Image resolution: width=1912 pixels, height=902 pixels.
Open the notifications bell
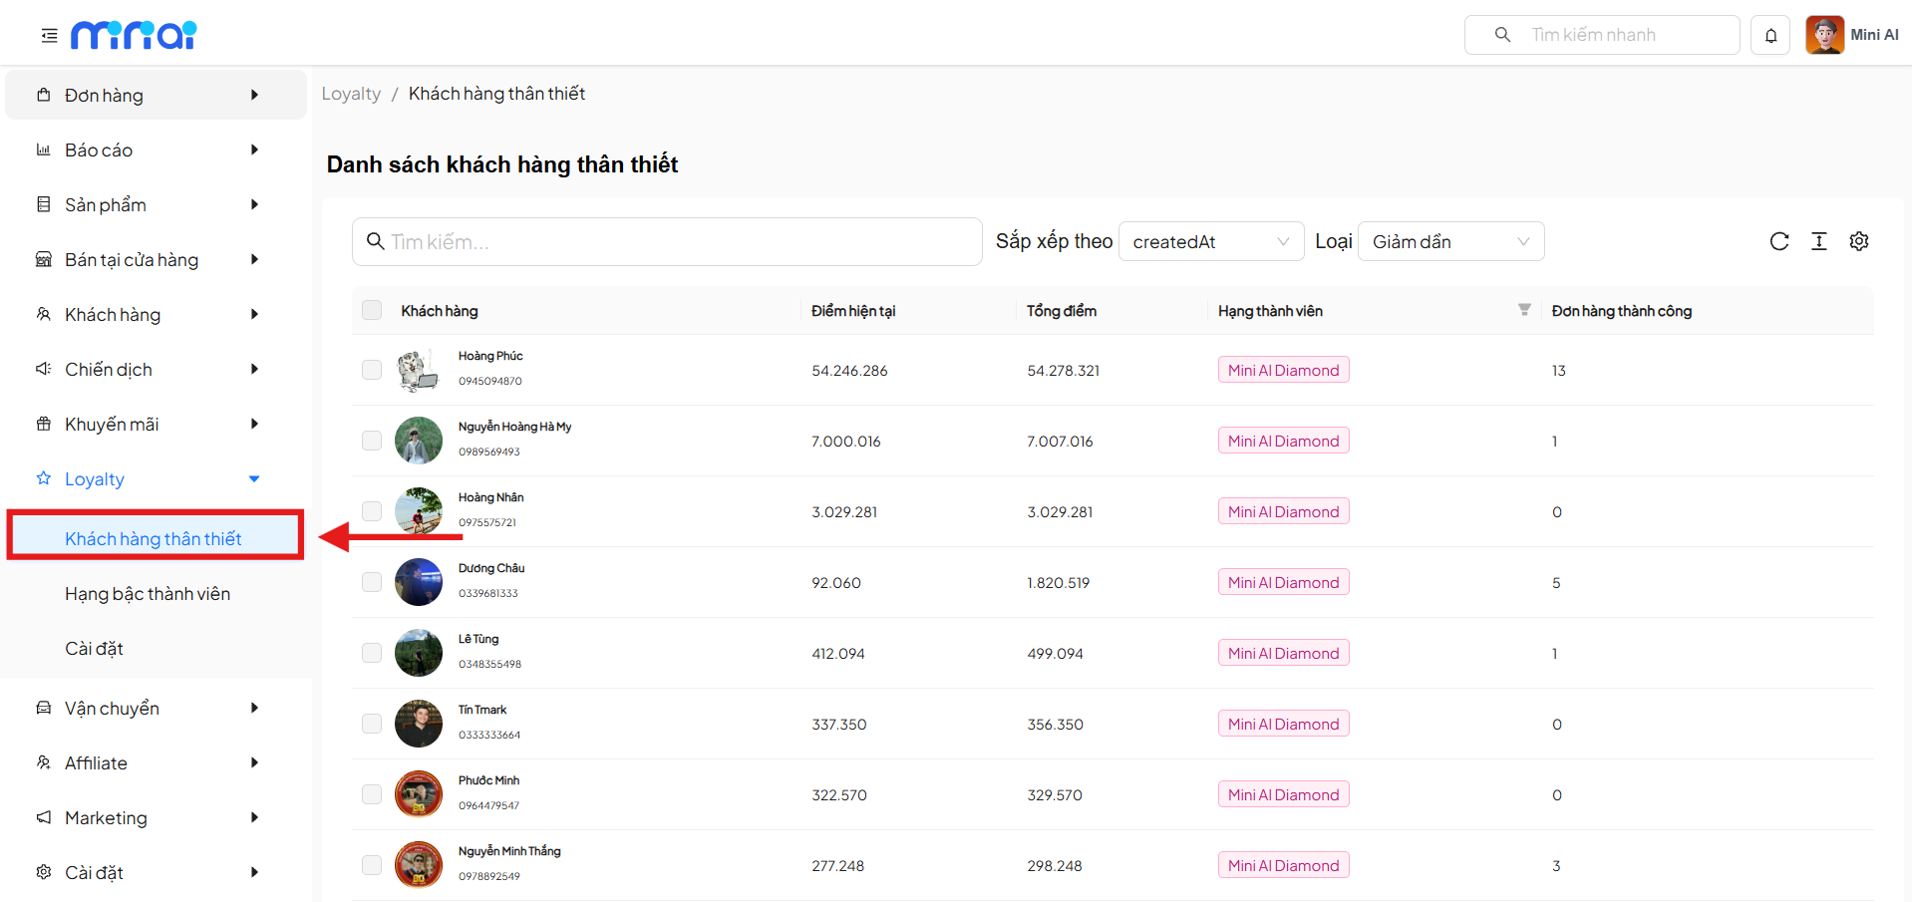point(1770,36)
